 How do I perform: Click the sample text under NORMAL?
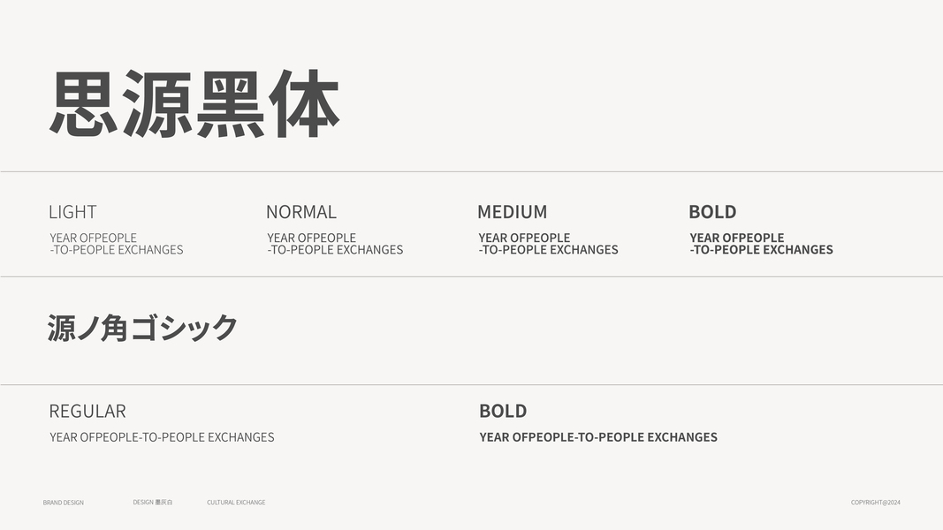click(x=334, y=244)
